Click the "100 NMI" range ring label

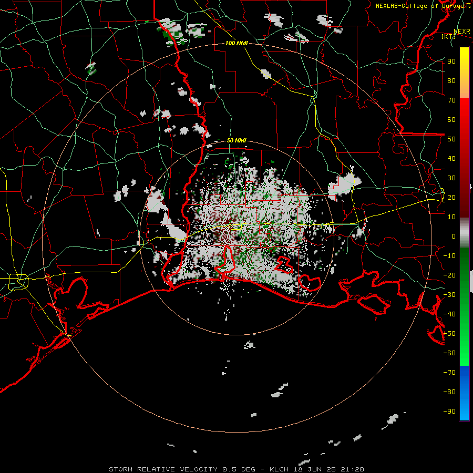(236, 43)
